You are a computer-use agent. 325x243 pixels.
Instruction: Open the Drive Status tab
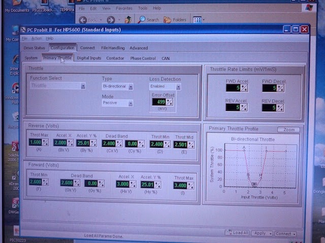[34, 48]
